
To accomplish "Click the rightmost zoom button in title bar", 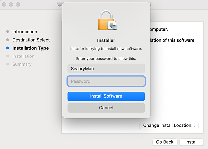I will coord(18,5).
